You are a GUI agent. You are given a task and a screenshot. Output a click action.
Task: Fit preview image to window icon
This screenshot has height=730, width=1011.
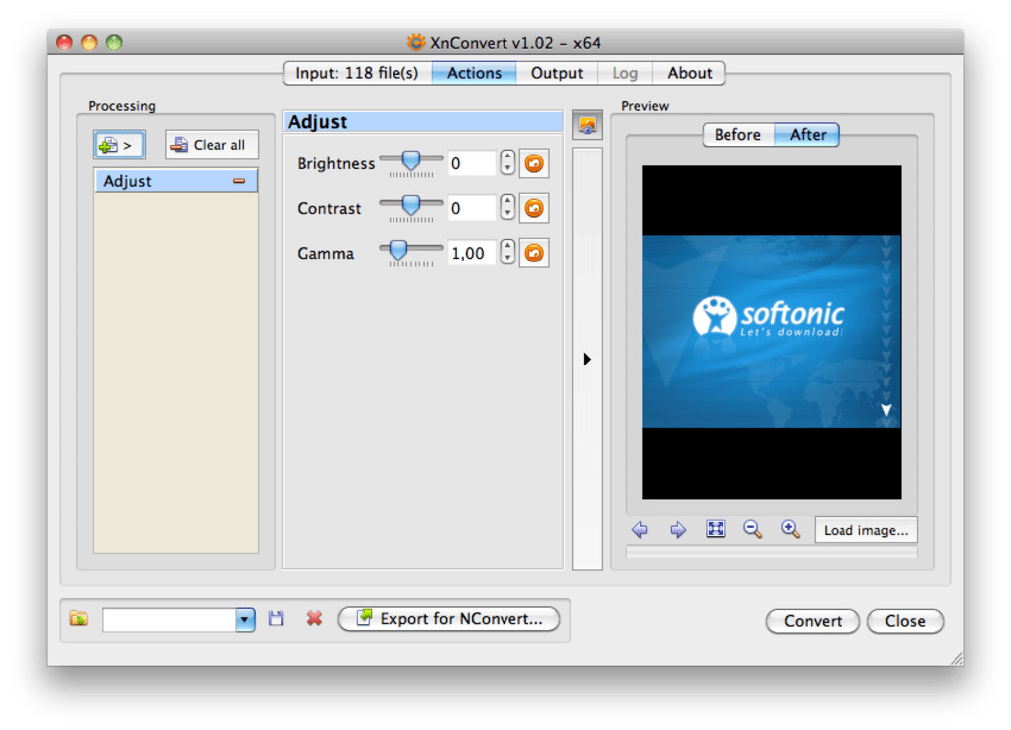coord(715,529)
